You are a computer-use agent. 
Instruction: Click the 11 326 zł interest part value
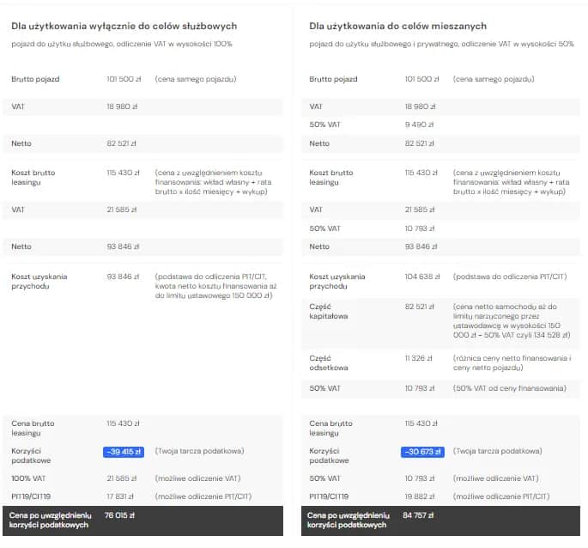click(418, 357)
